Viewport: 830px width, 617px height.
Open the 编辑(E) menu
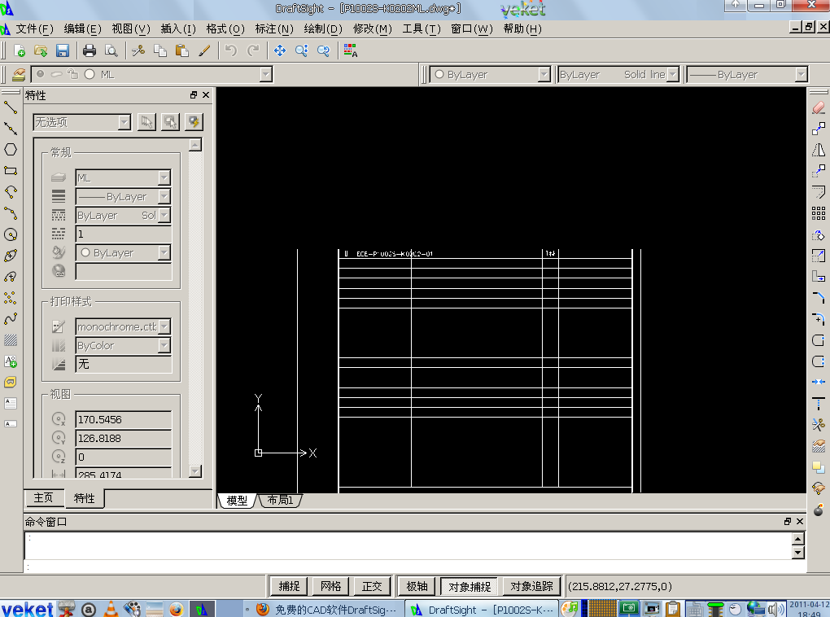click(x=82, y=28)
